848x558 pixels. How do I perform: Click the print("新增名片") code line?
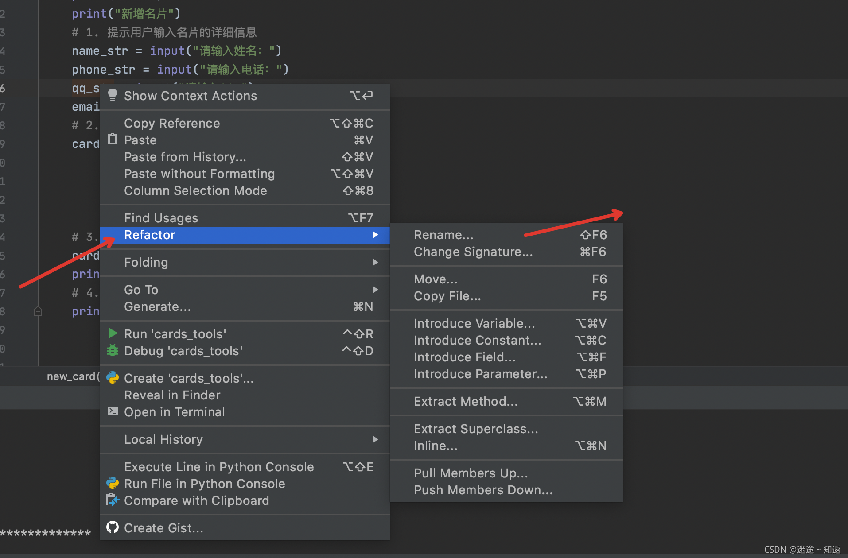point(126,14)
